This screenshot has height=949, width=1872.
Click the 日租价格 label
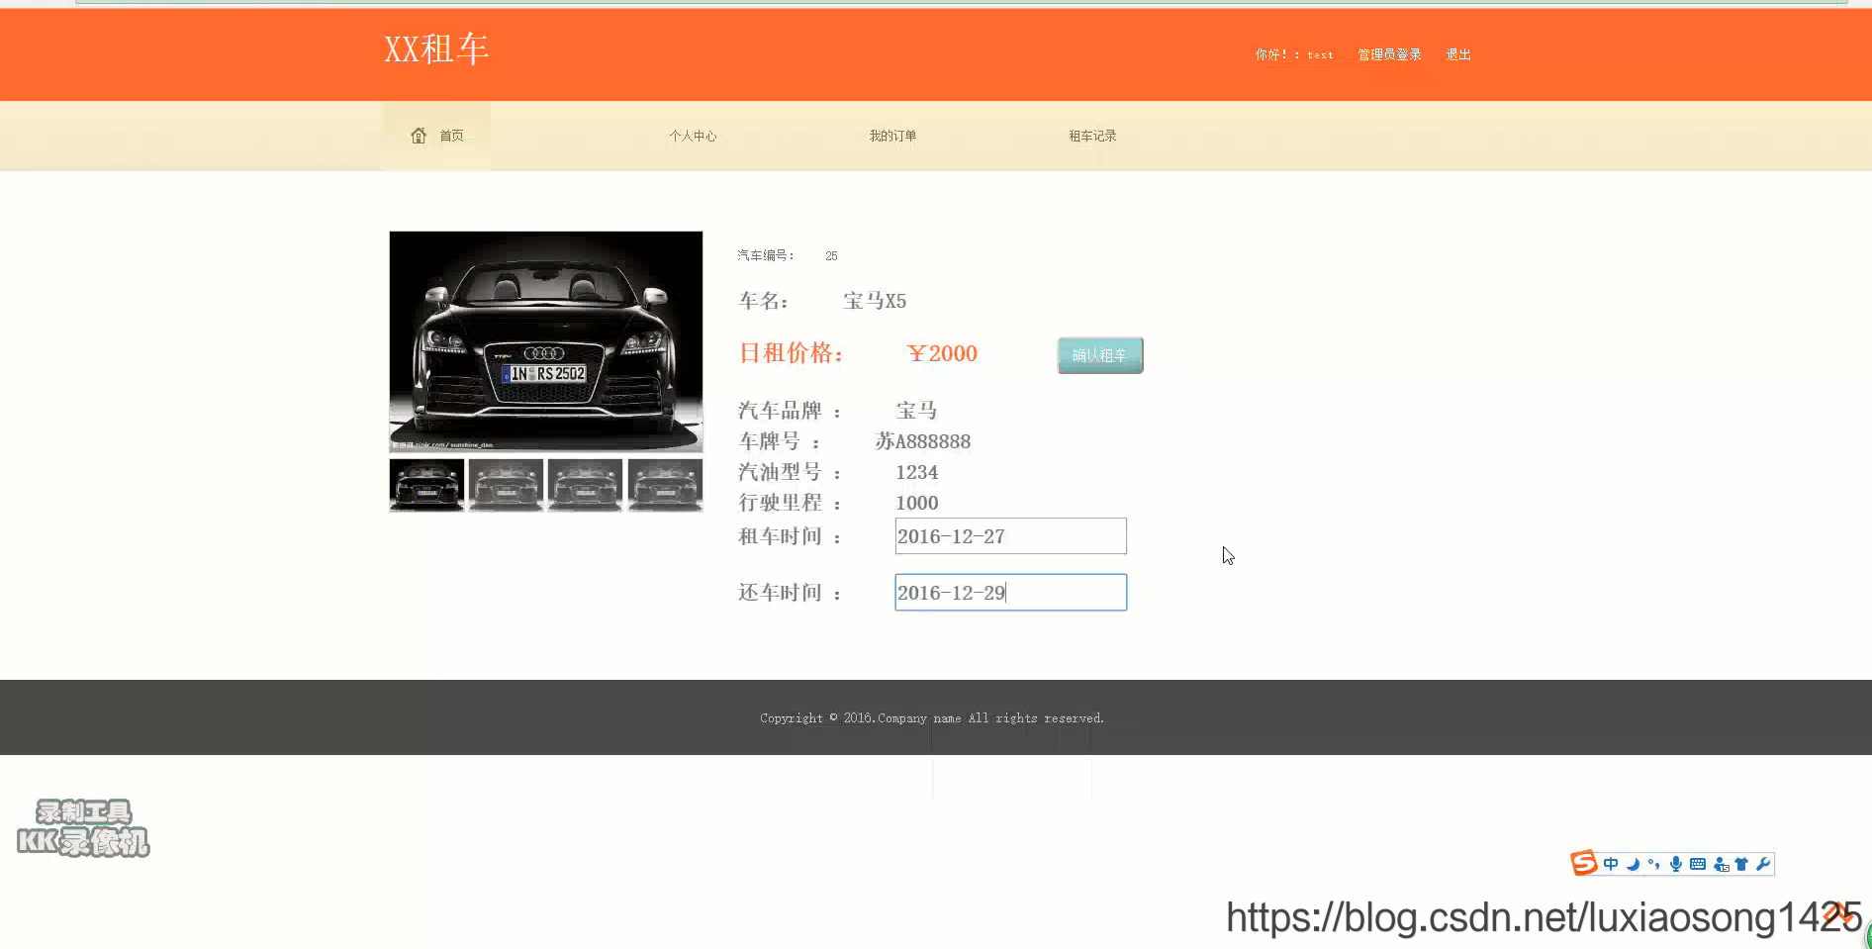click(791, 353)
